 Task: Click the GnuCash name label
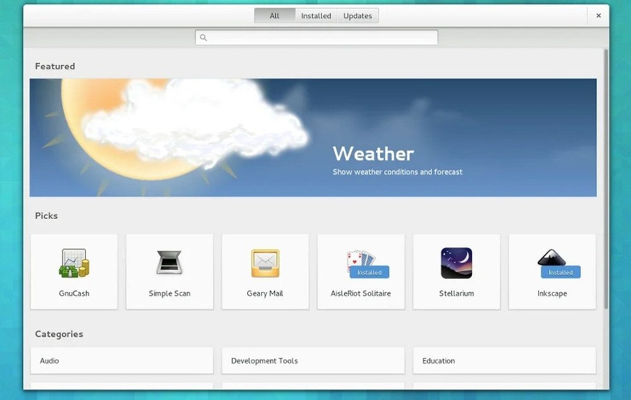tap(74, 293)
